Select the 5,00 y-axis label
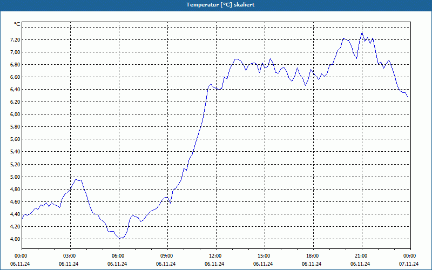This screenshot has height=270, width=432. point(15,177)
